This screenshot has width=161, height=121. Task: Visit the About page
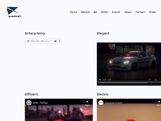128,12
